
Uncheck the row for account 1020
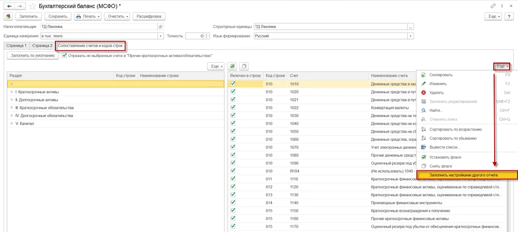[233, 91]
